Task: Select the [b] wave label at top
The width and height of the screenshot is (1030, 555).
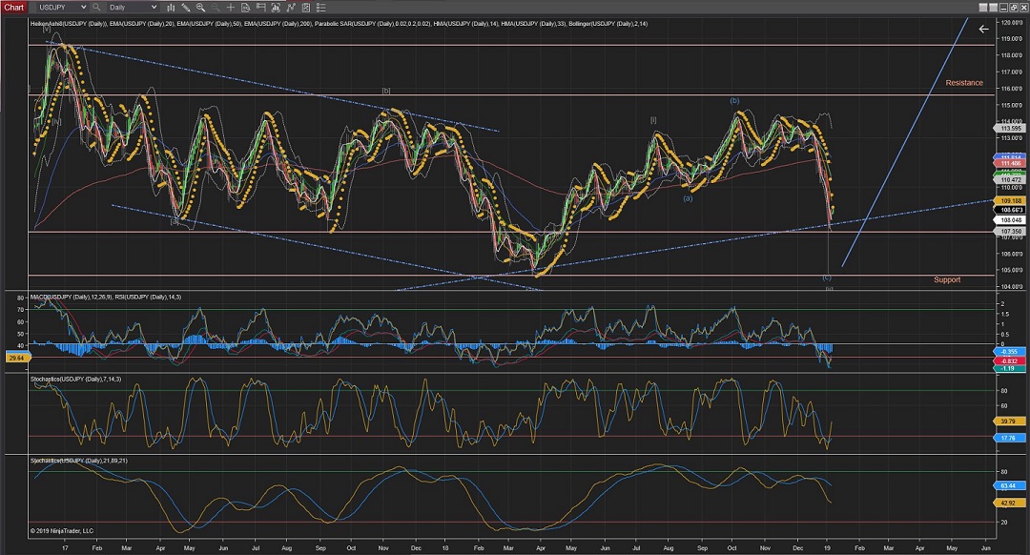Action: (x=386, y=91)
